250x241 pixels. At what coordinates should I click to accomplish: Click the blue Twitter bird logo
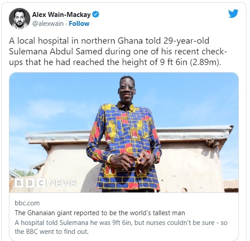point(233,13)
